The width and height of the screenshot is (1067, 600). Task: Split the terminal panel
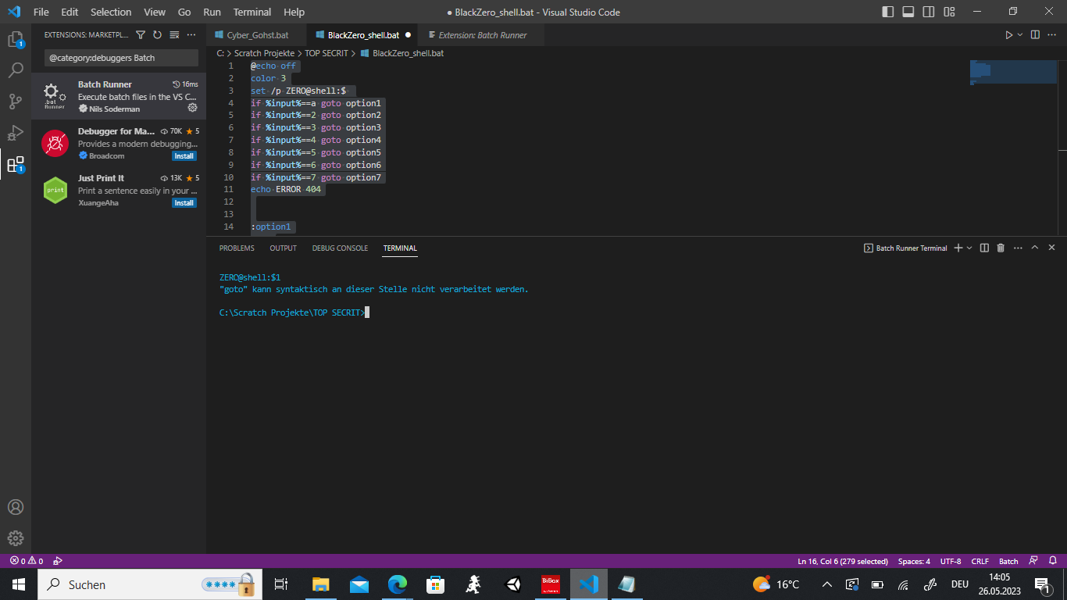click(x=984, y=248)
